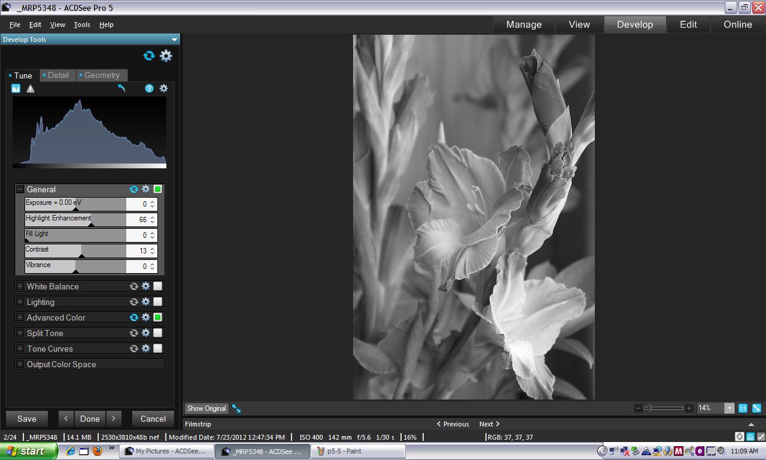Click the Save button
The height and width of the screenshot is (460, 766).
pos(27,419)
